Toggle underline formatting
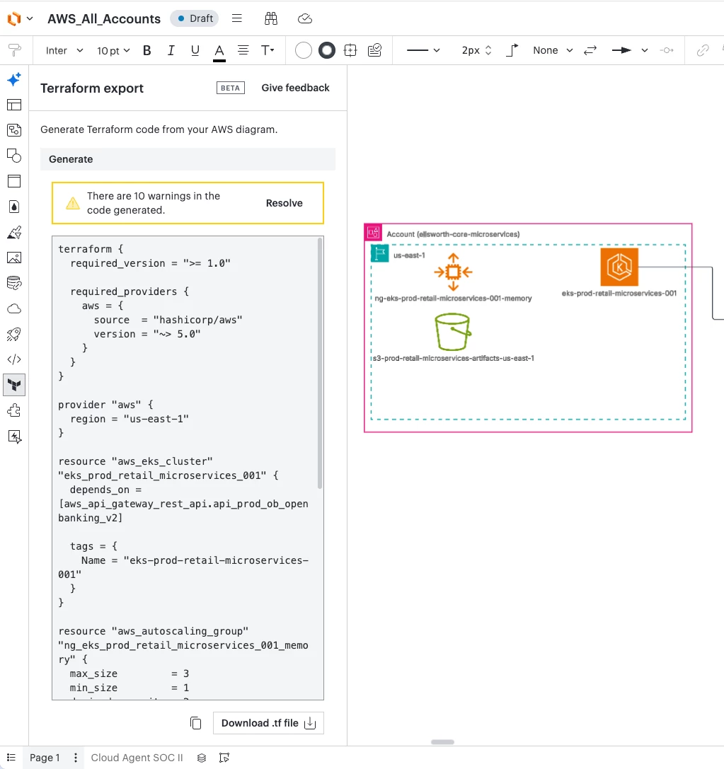 pos(195,50)
